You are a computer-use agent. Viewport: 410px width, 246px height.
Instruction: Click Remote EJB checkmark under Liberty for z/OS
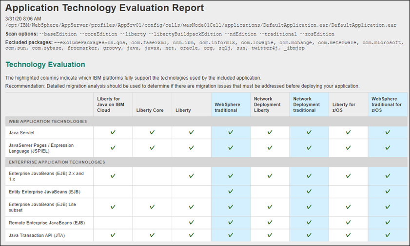pos(348,223)
